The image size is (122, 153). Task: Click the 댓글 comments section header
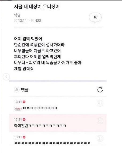coord(25,90)
